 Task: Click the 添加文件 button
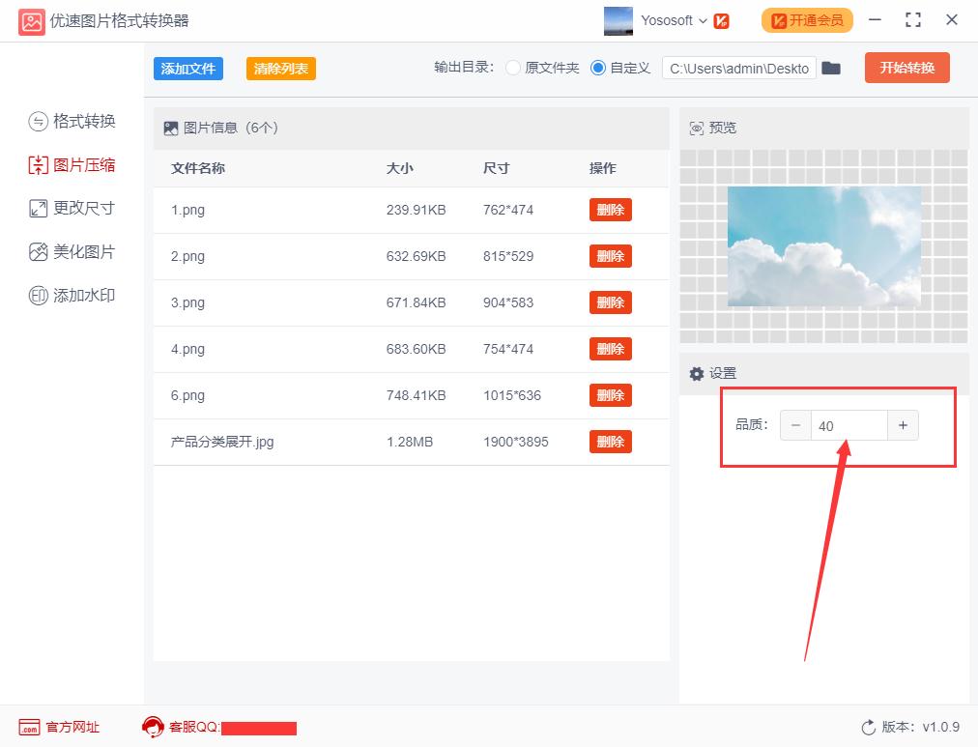(187, 69)
